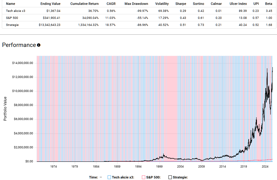Select the Strategie row in the table
277x180 pixels.
(x=12, y=25)
